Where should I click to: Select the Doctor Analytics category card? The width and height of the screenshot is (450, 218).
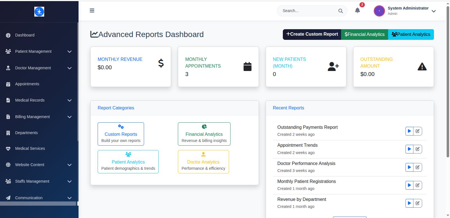[x=203, y=162]
